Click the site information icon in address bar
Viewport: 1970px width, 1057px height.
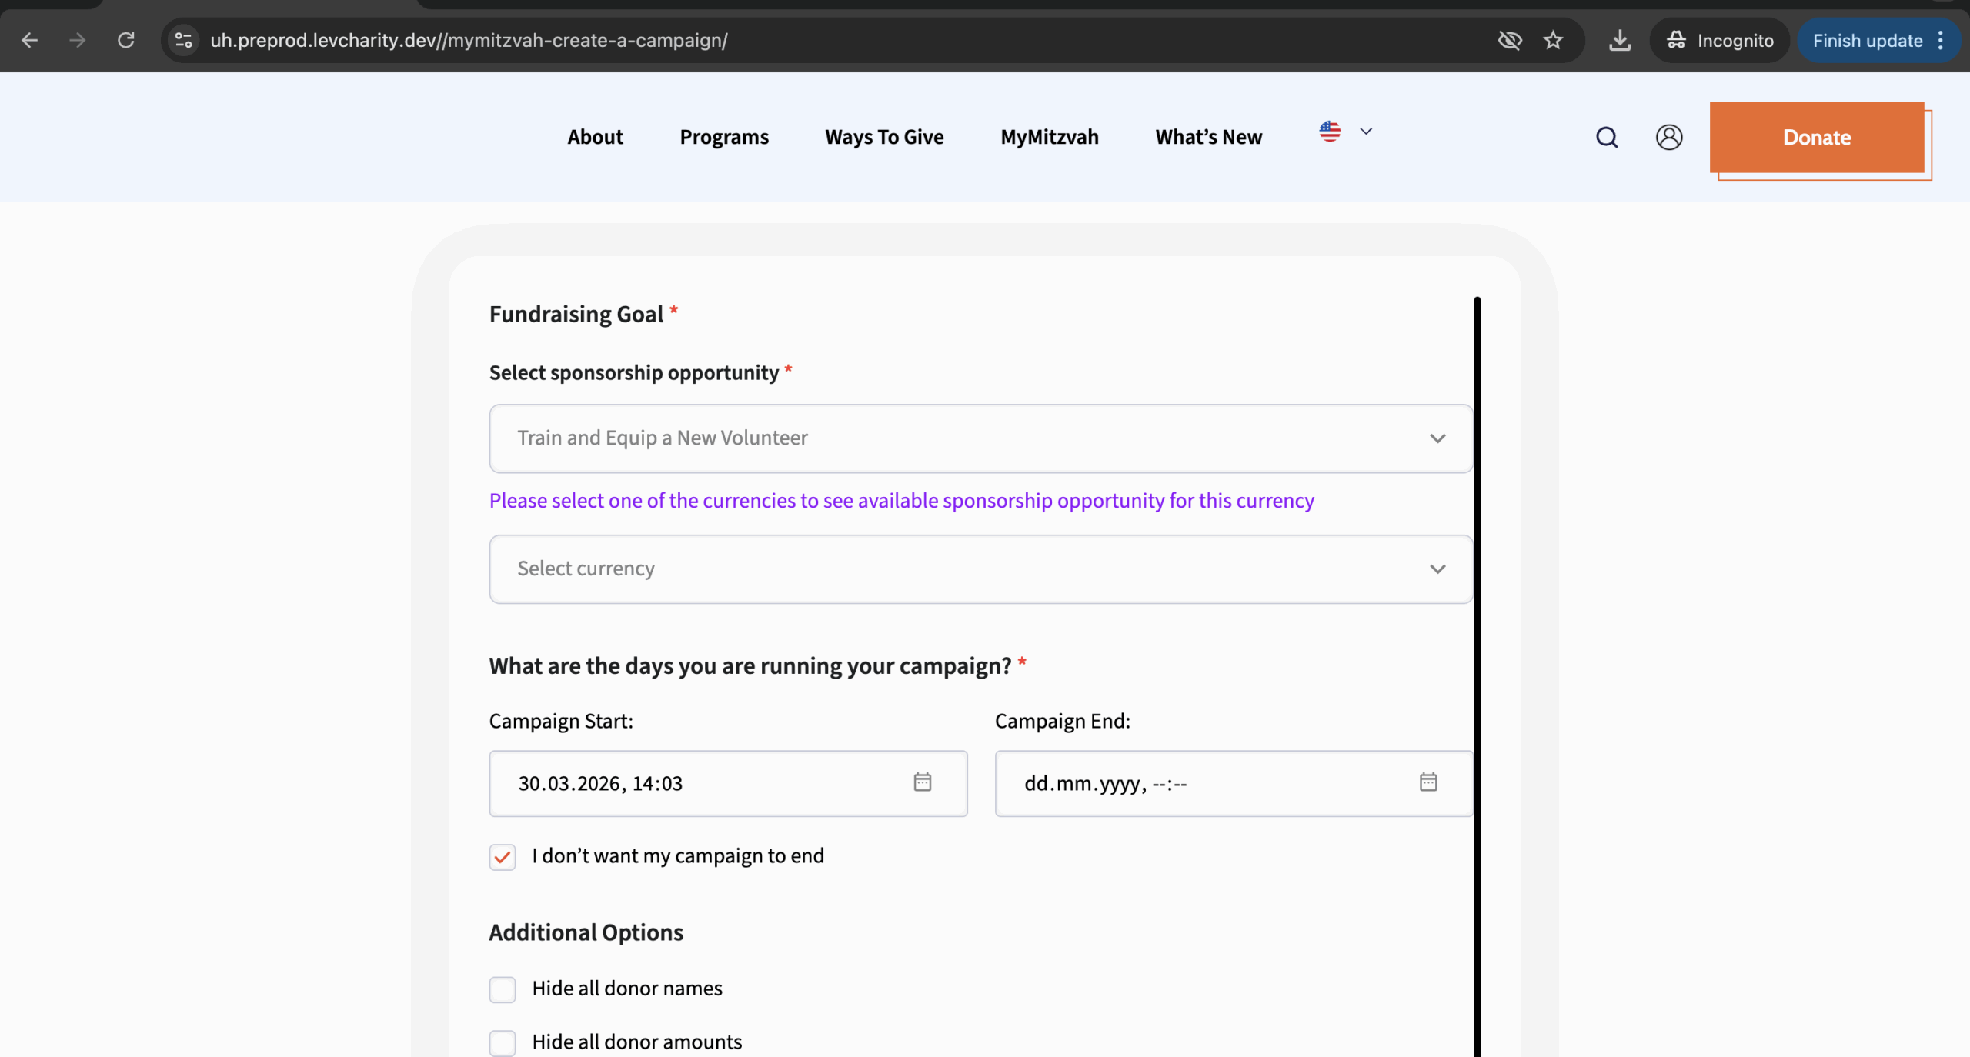pyautogui.click(x=183, y=40)
